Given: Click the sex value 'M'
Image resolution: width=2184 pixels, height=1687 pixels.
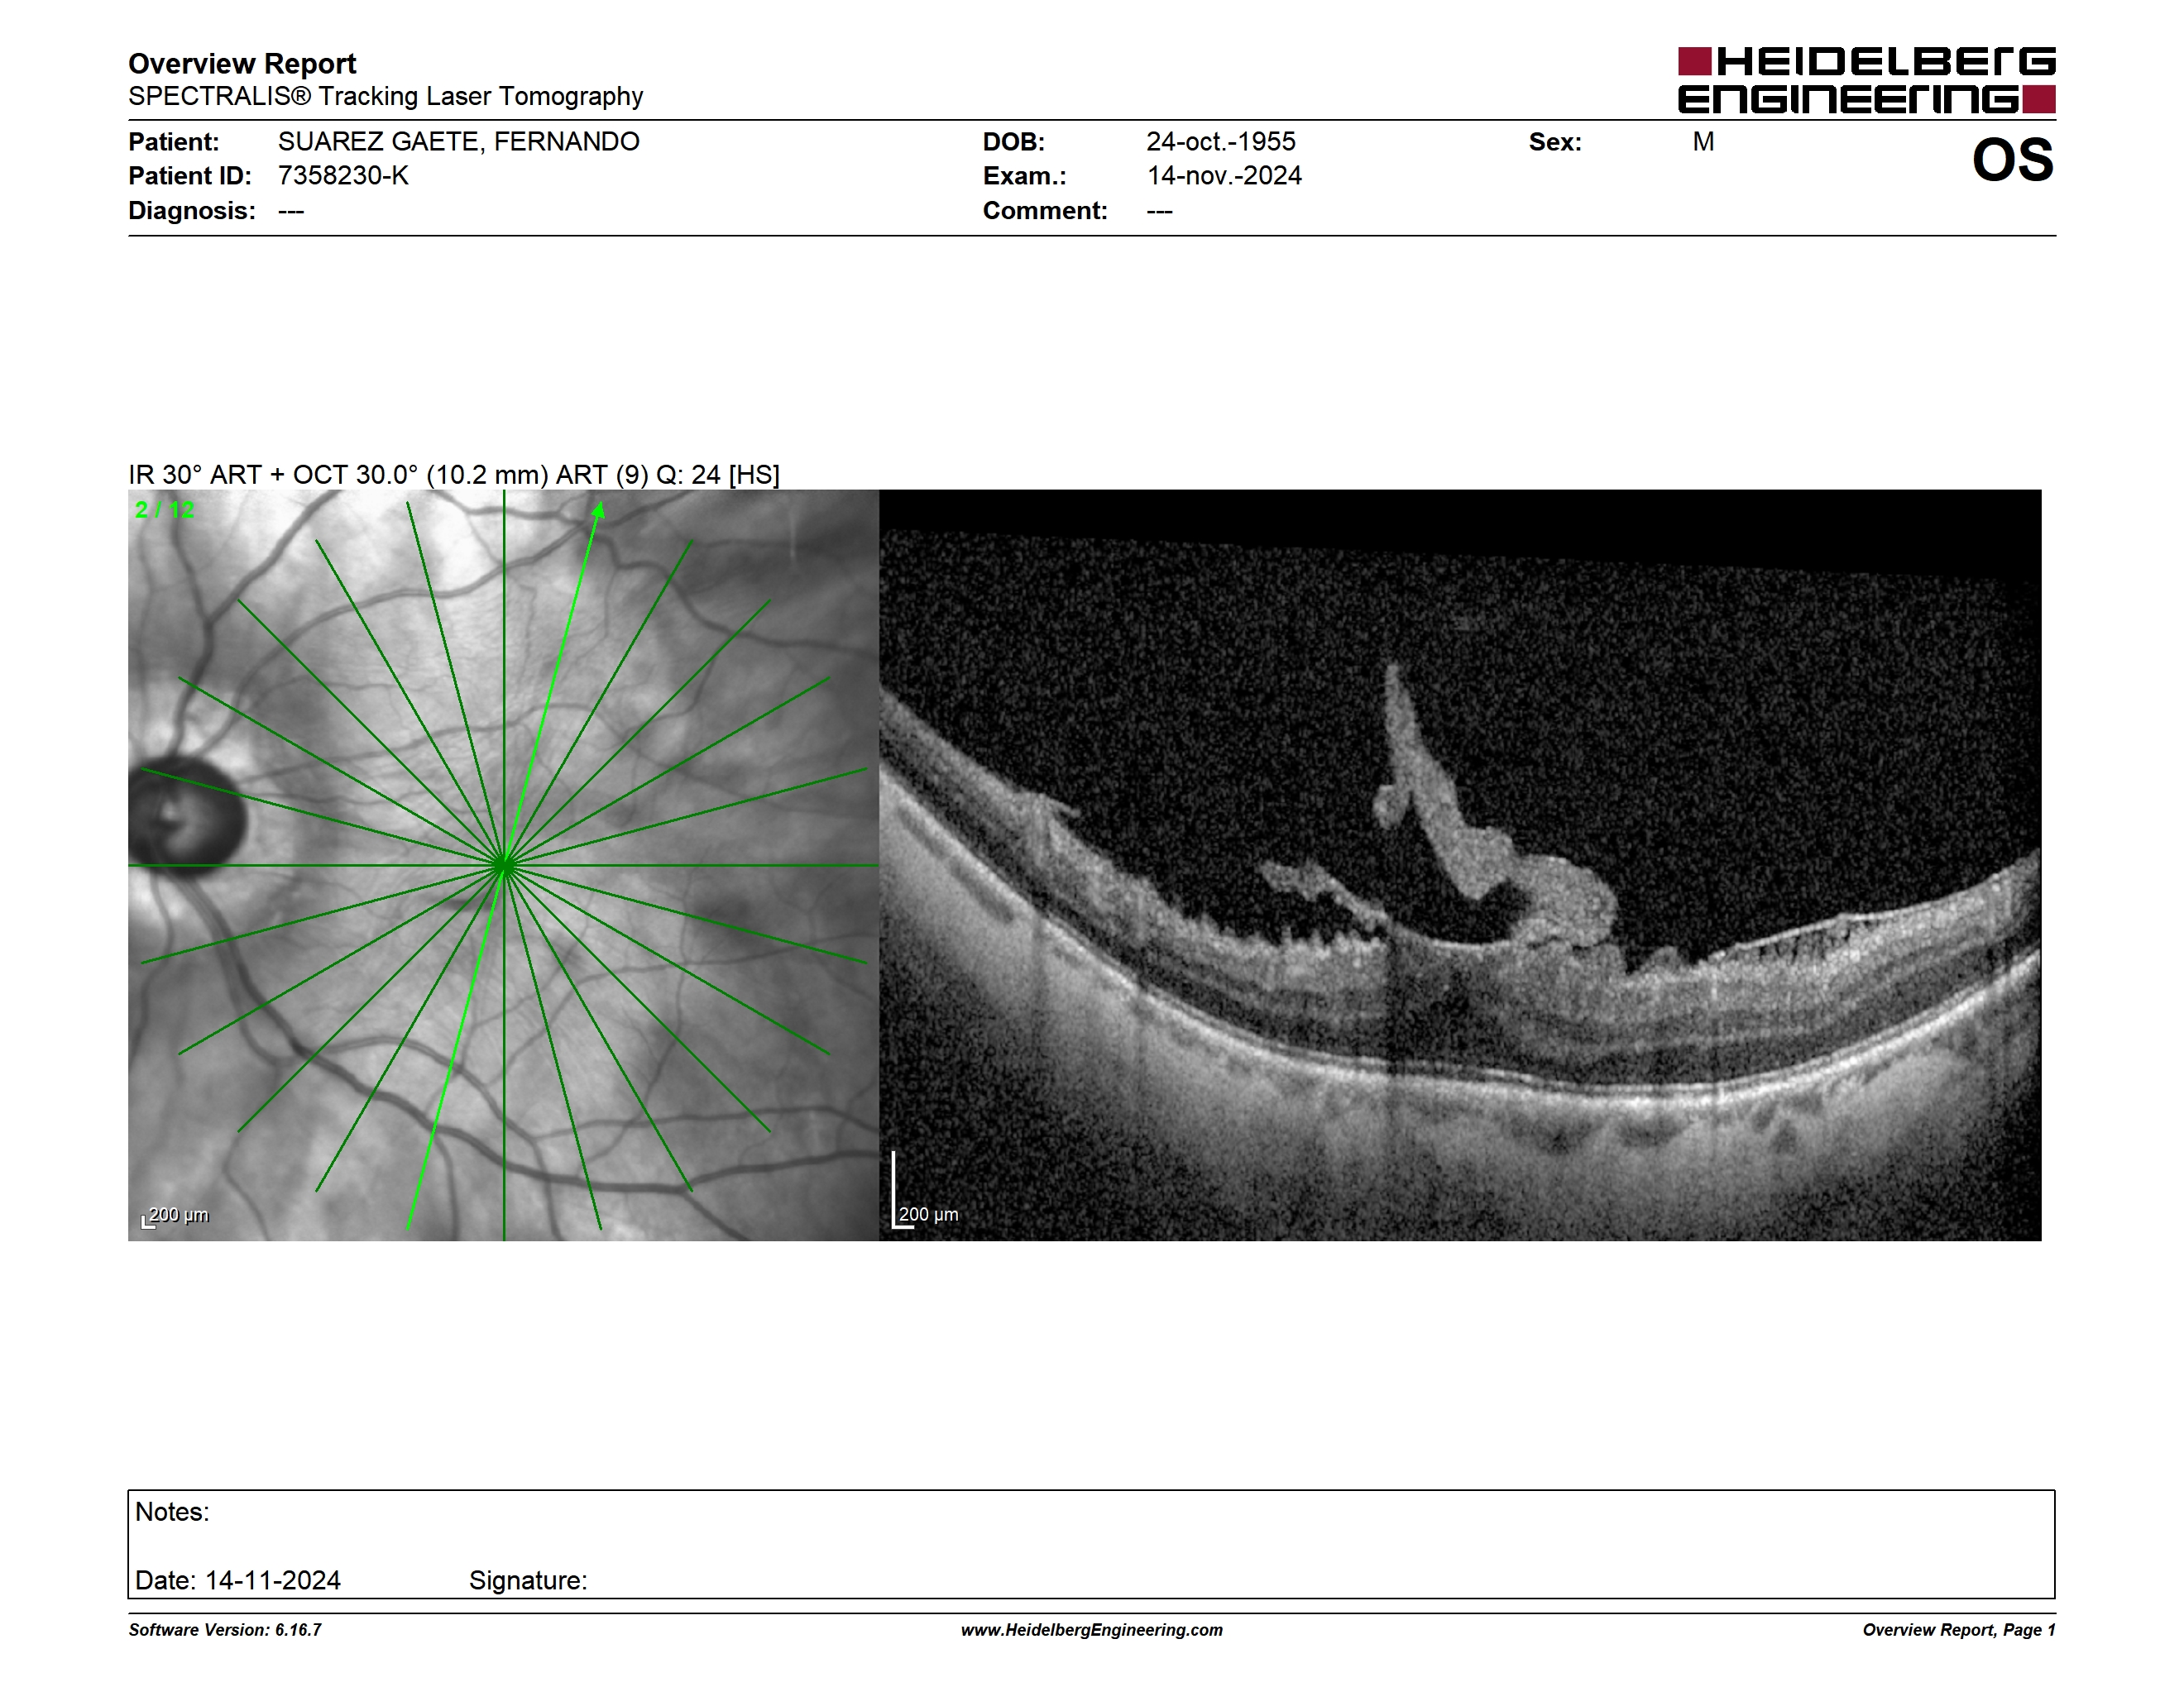Looking at the screenshot, I should click(1703, 142).
